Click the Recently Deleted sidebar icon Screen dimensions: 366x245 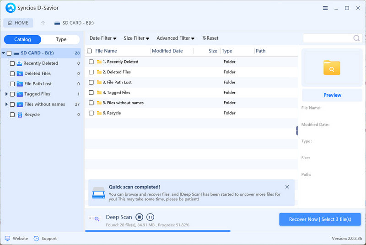pyautogui.click(x=19, y=63)
